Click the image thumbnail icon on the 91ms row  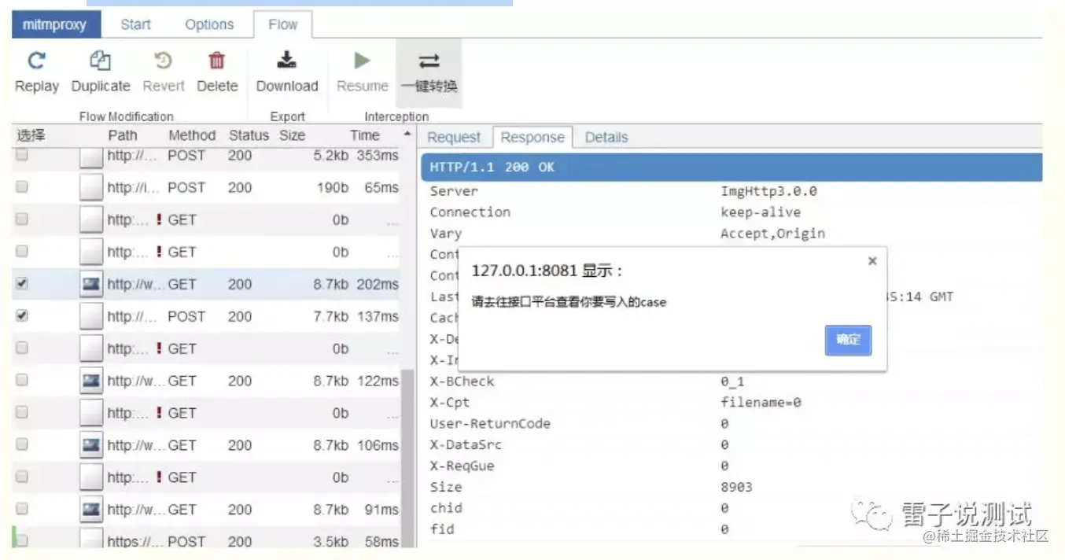92,510
